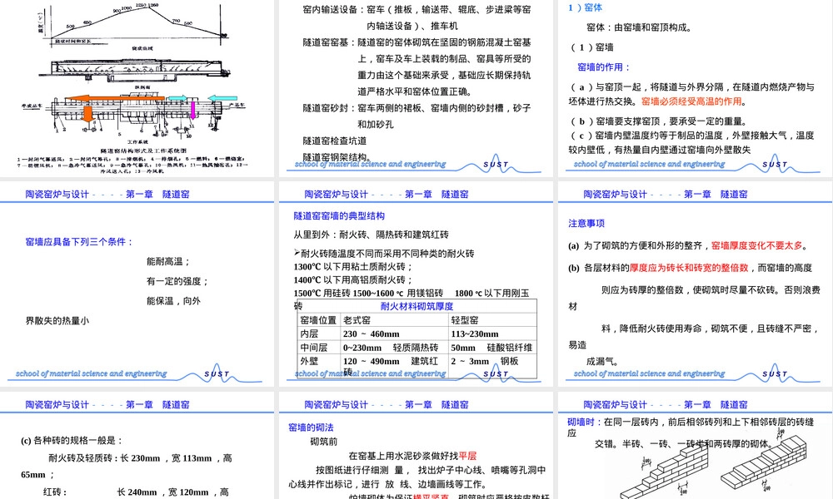Click the line 从里到外：耐火砖、隔热砖和建筑红砖
This screenshot has height=499, width=833.
click(x=371, y=235)
